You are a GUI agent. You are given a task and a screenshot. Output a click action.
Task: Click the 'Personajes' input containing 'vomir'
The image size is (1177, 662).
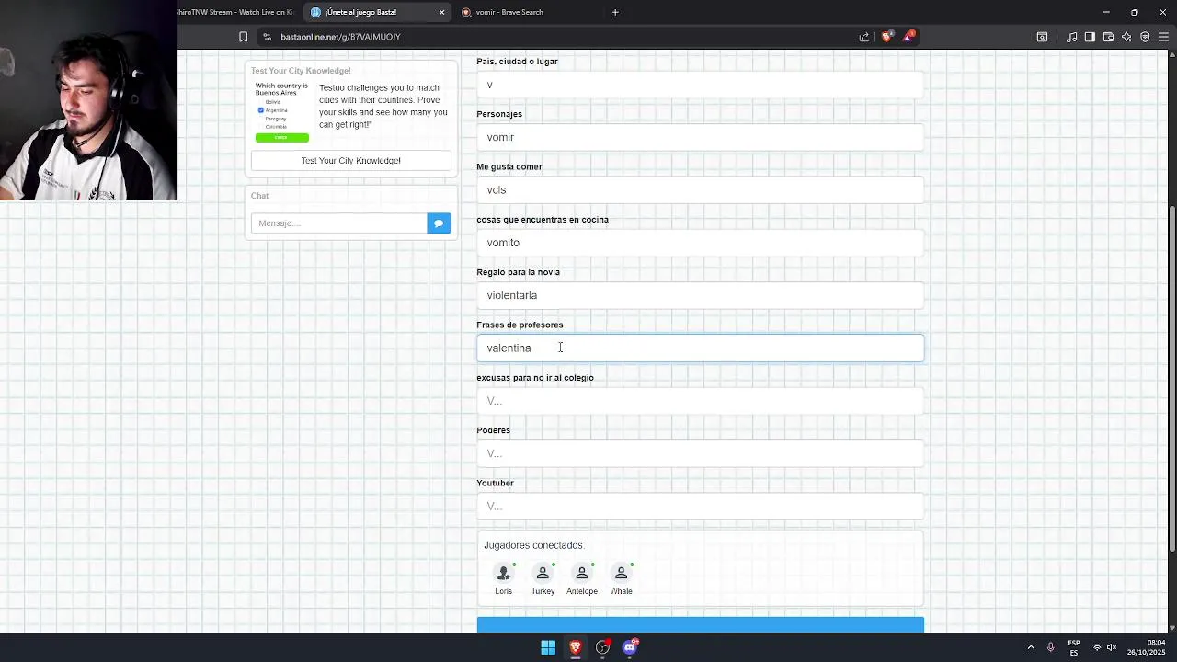pyautogui.click(x=700, y=137)
